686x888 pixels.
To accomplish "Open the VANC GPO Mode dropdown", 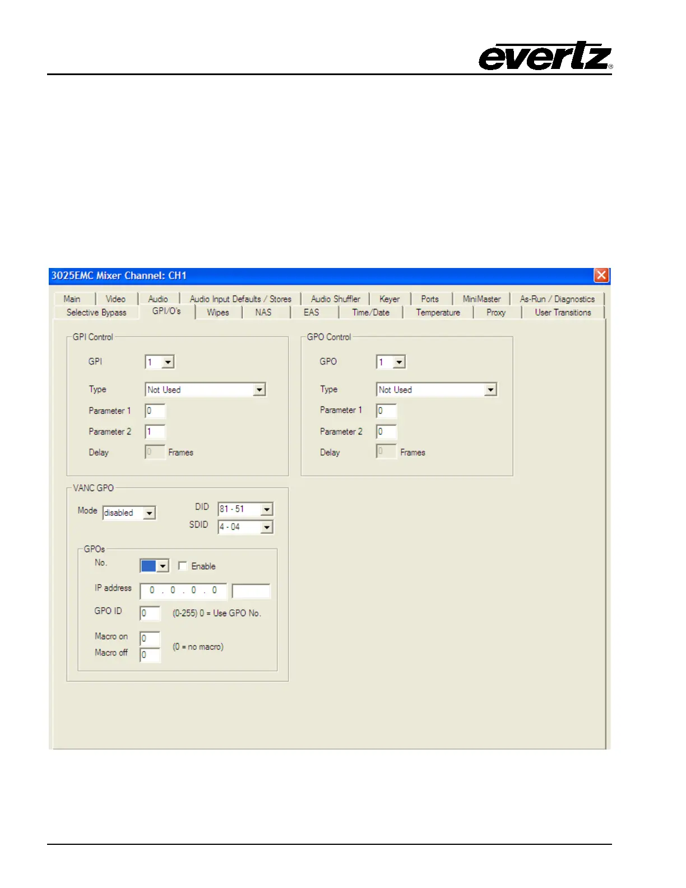I will (x=149, y=513).
